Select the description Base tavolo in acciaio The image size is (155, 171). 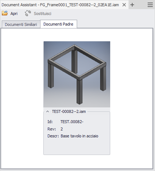80,136
